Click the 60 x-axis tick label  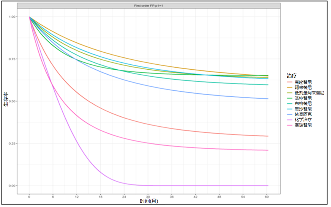click(267, 196)
